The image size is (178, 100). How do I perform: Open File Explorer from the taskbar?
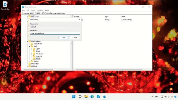pos(86,97)
